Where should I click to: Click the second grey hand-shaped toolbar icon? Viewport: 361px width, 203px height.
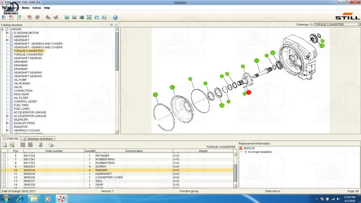[x=56, y=17]
